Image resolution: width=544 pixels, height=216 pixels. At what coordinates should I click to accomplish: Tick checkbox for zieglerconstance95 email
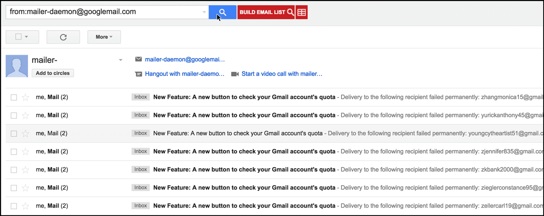tap(14, 188)
